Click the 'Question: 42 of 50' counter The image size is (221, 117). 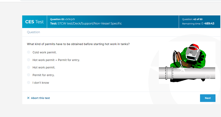pyautogui.click(x=192, y=19)
